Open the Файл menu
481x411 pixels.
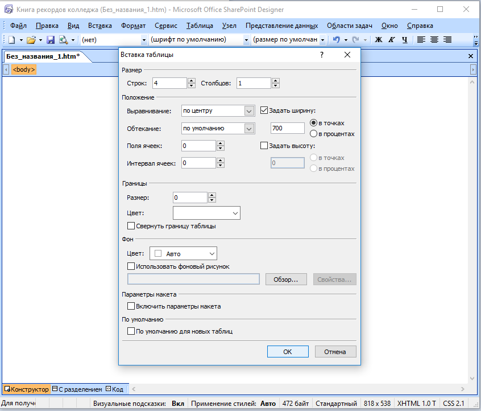pyautogui.click(x=18, y=26)
